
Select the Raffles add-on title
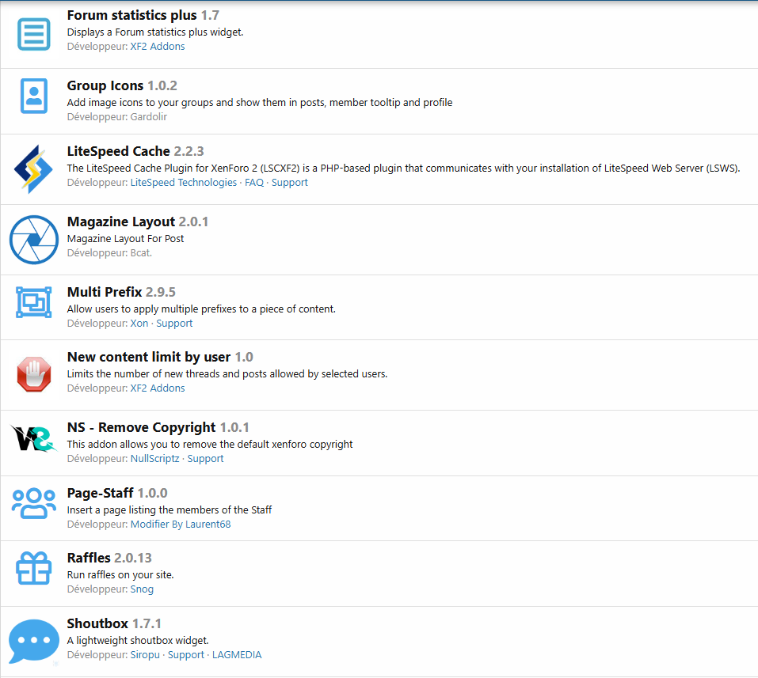[x=89, y=558]
